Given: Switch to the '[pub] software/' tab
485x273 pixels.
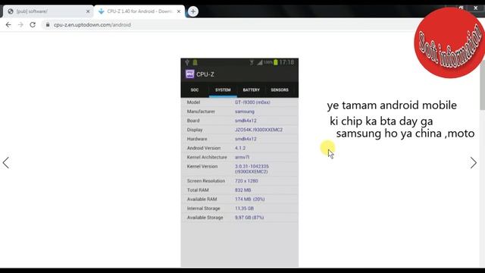Looking at the screenshot, I should 48,11.
